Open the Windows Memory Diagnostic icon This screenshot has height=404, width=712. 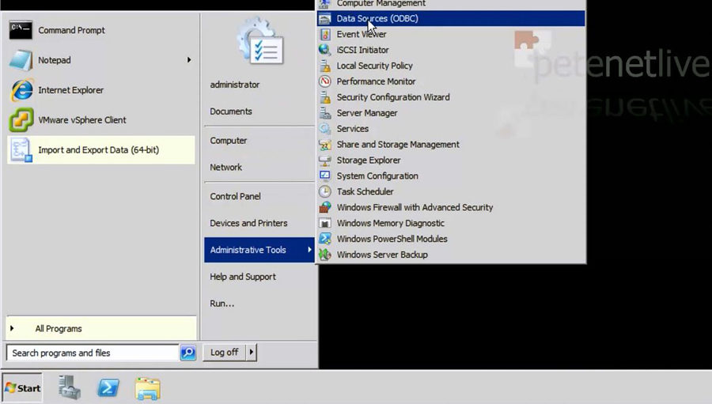pos(324,223)
